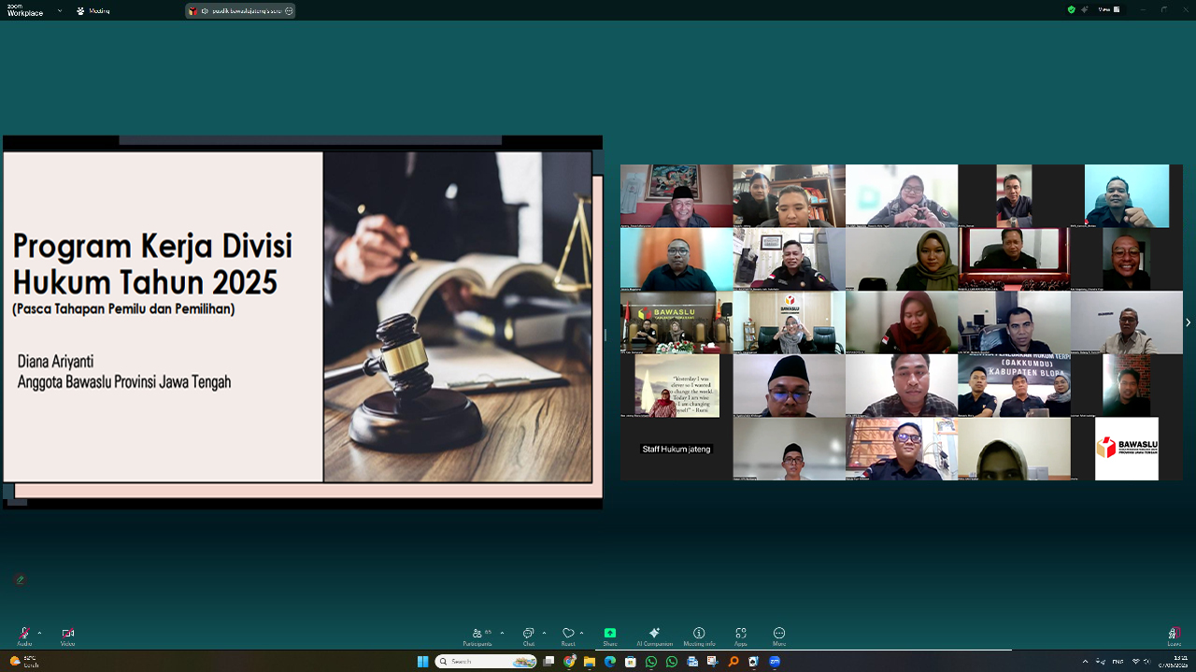This screenshot has width=1196, height=672.
Task: Open the React emoji menu
Action: 567,636
